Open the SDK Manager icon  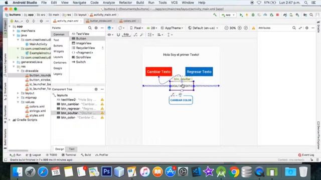point(297,15)
